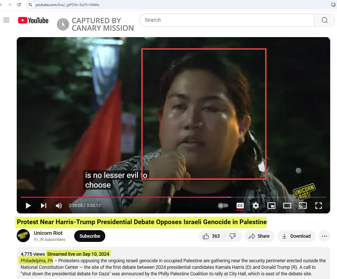Focus the Search input field
Screen dimensions: 337x279
227,20
